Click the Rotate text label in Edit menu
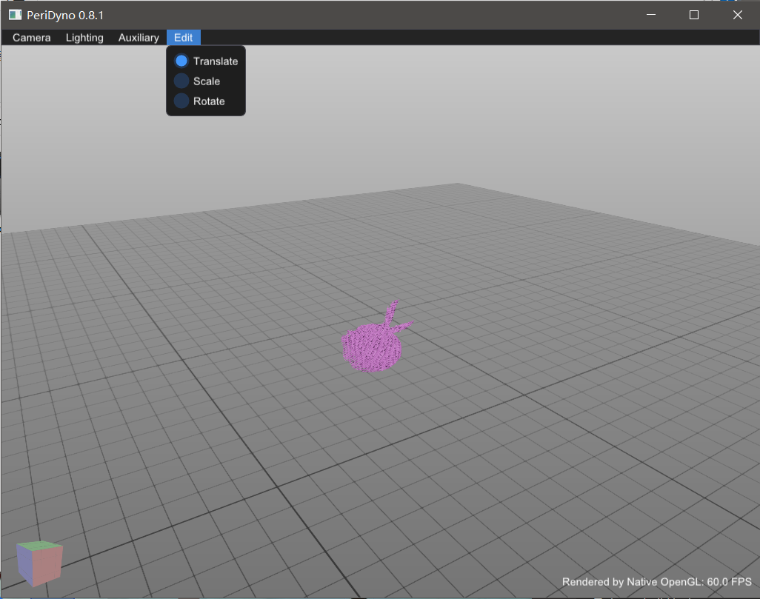 click(209, 101)
